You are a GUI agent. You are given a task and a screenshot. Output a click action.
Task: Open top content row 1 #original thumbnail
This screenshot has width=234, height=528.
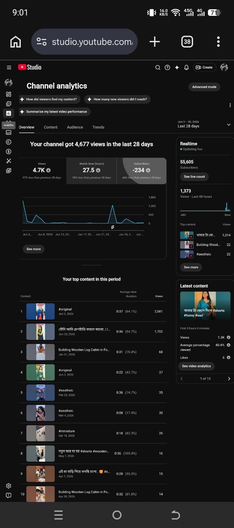point(41,312)
